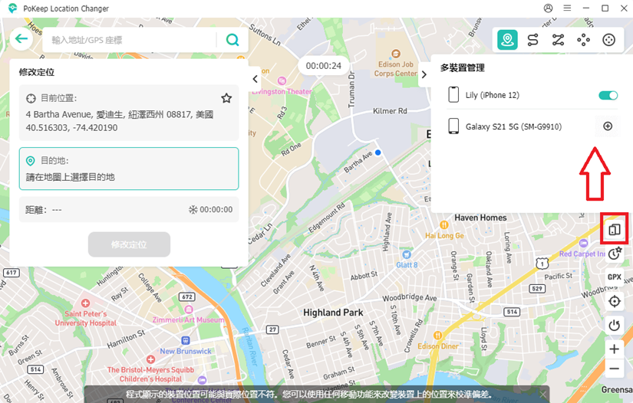Viewport: 633px width, 403px height.
Task: Click the back arrow button
Action: click(21, 39)
